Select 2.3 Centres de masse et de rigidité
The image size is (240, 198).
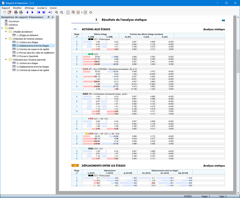[x=33, y=49]
